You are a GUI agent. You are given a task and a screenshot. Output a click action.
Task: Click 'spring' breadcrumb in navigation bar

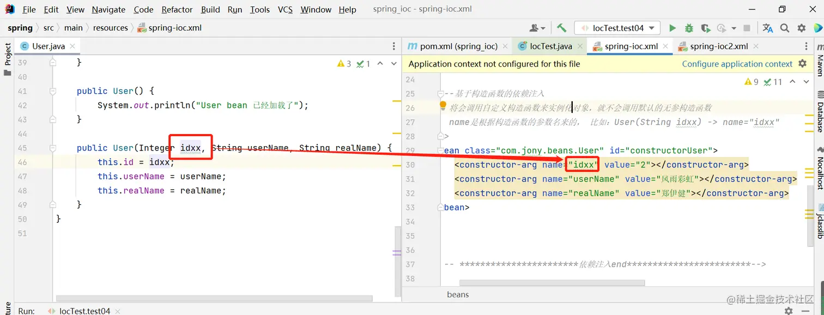[20, 28]
